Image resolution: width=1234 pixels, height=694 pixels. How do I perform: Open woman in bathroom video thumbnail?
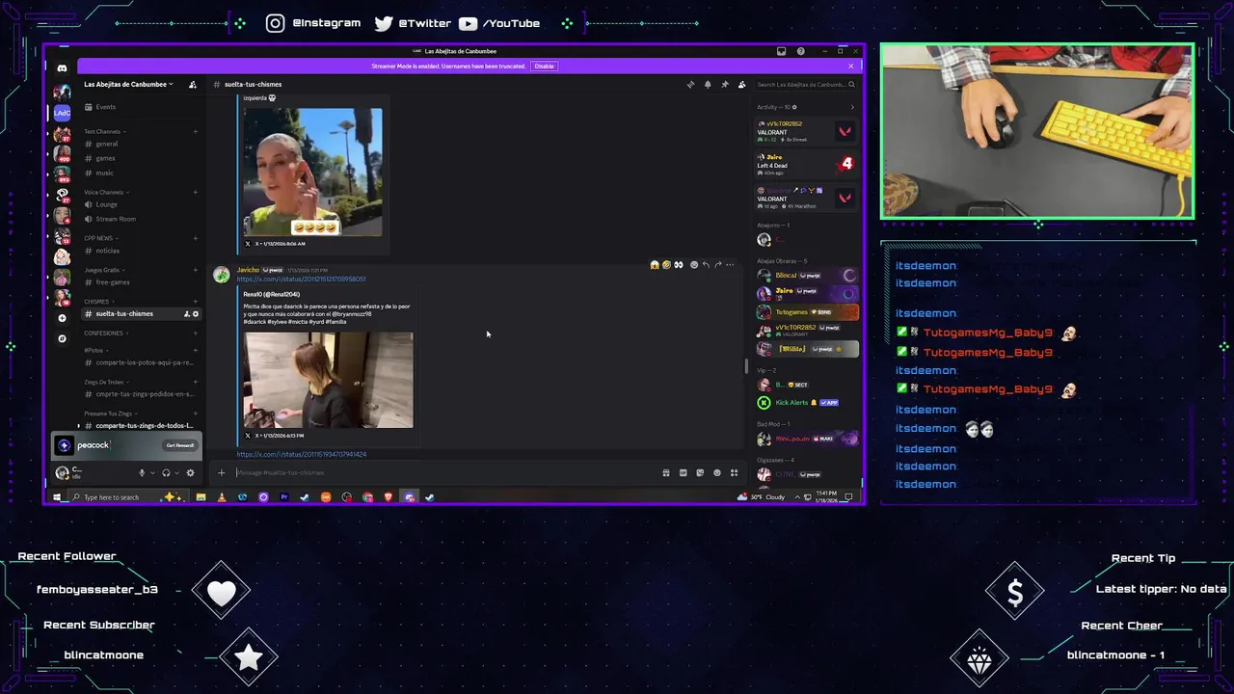328,380
